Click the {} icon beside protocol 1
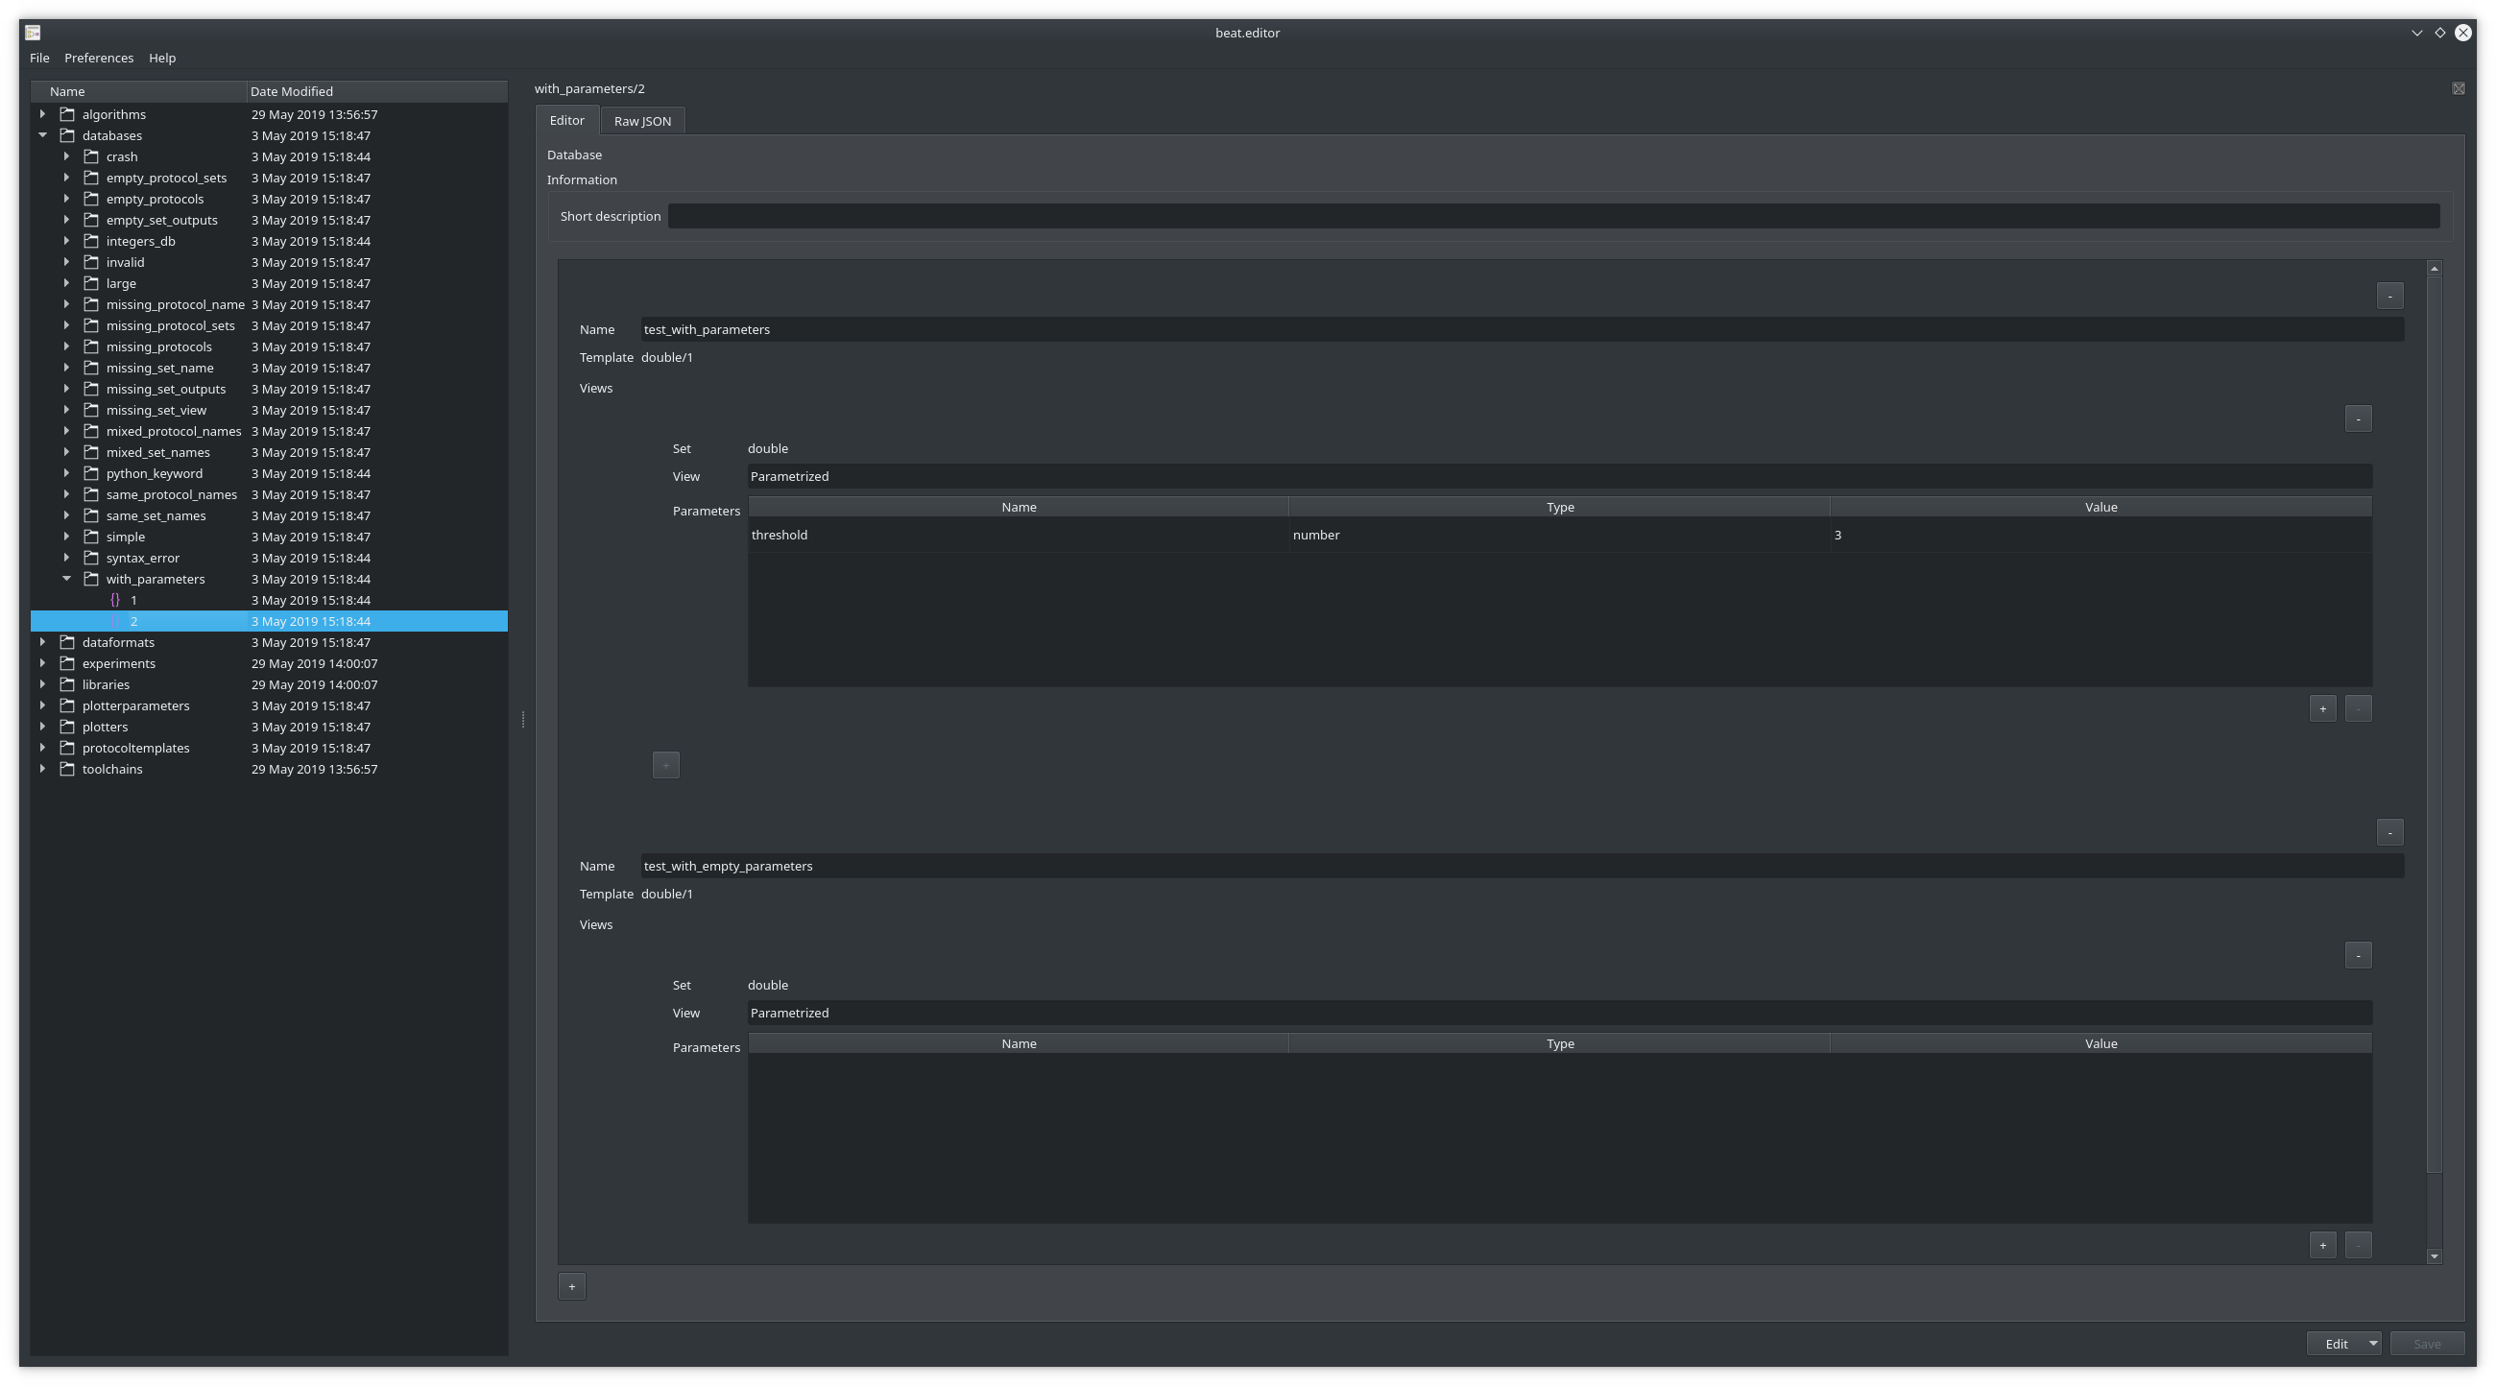Viewport: 2496px width, 1386px height. click(x=116, y=600)
